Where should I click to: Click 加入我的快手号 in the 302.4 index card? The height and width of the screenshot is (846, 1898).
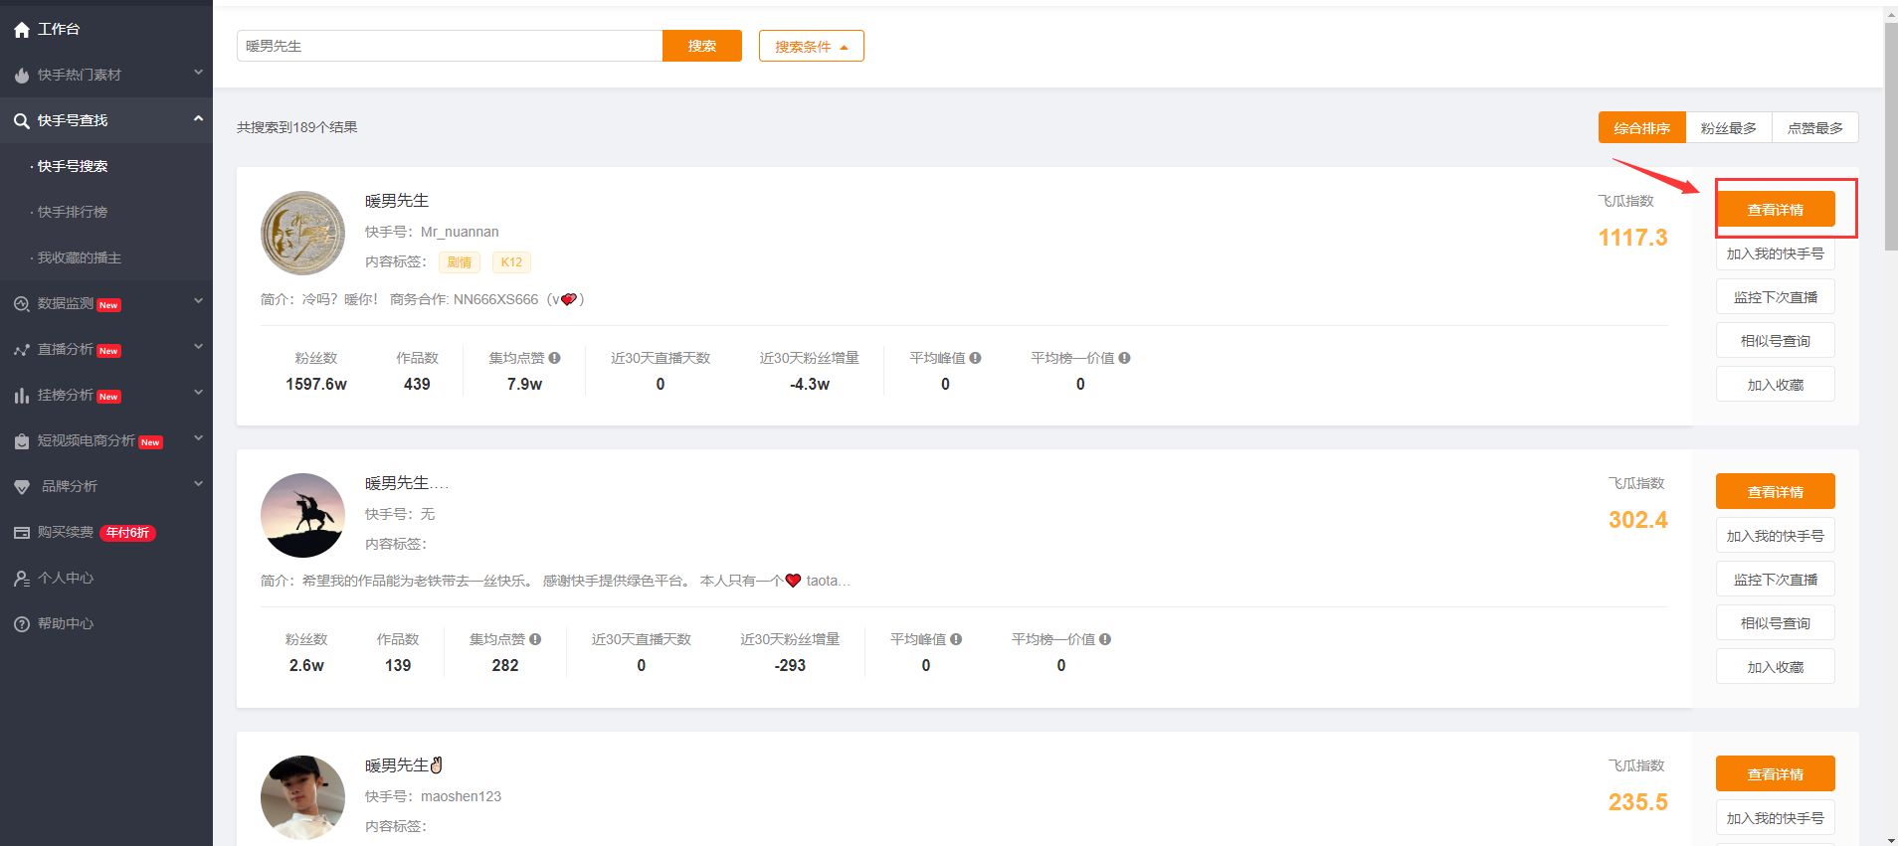tap(1776, 536)
